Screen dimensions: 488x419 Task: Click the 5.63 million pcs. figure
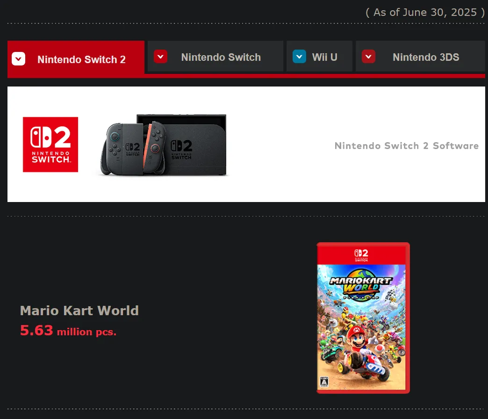click(68, 331)
